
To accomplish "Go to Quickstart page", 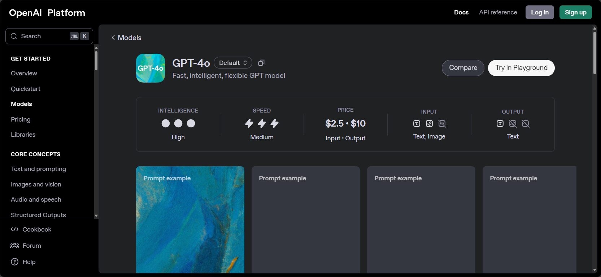I will point(26,89).
